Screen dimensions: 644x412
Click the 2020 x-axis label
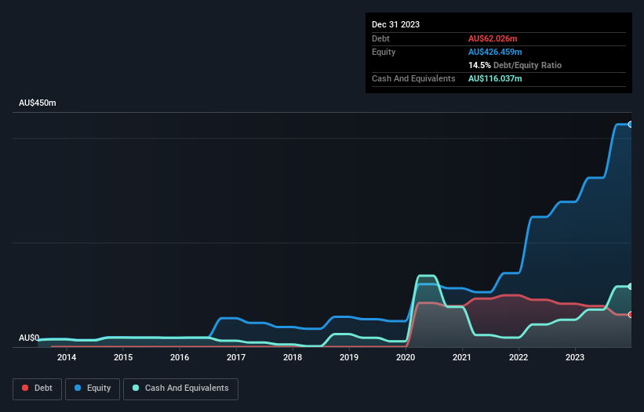(406, 357)
